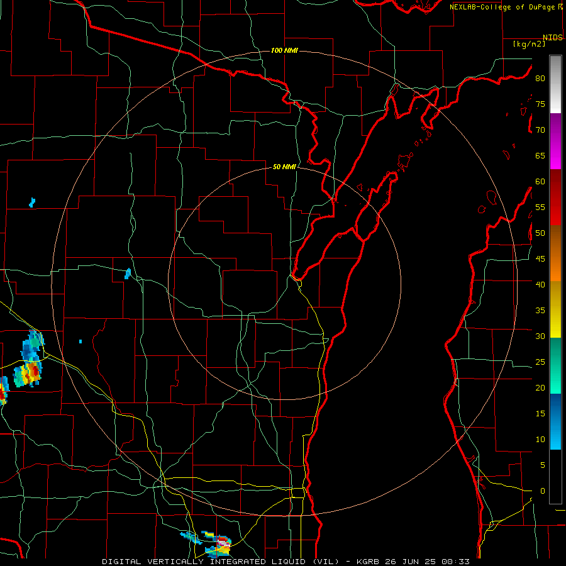Click the [kg/m2] units label

[x=529, y=44]
